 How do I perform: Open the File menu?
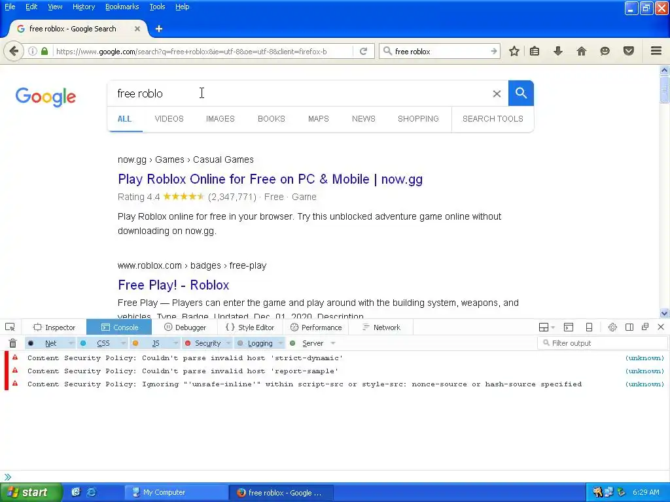[10, 7]
